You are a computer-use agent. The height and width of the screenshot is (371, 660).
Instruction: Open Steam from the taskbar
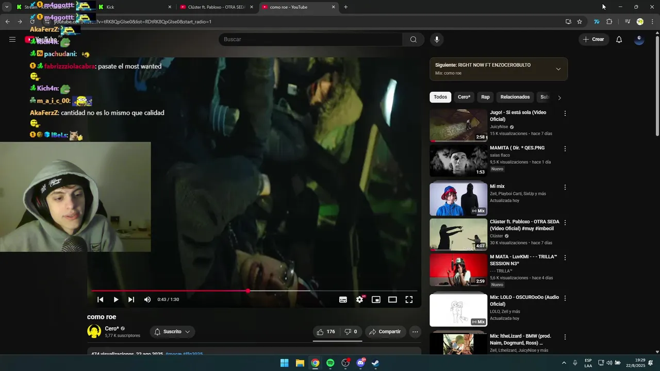[x=376, y=363]
